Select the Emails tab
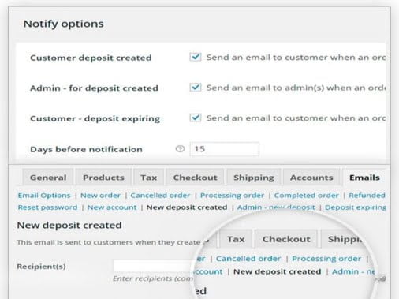The image size is (399, 299). (x=364, y=178)
